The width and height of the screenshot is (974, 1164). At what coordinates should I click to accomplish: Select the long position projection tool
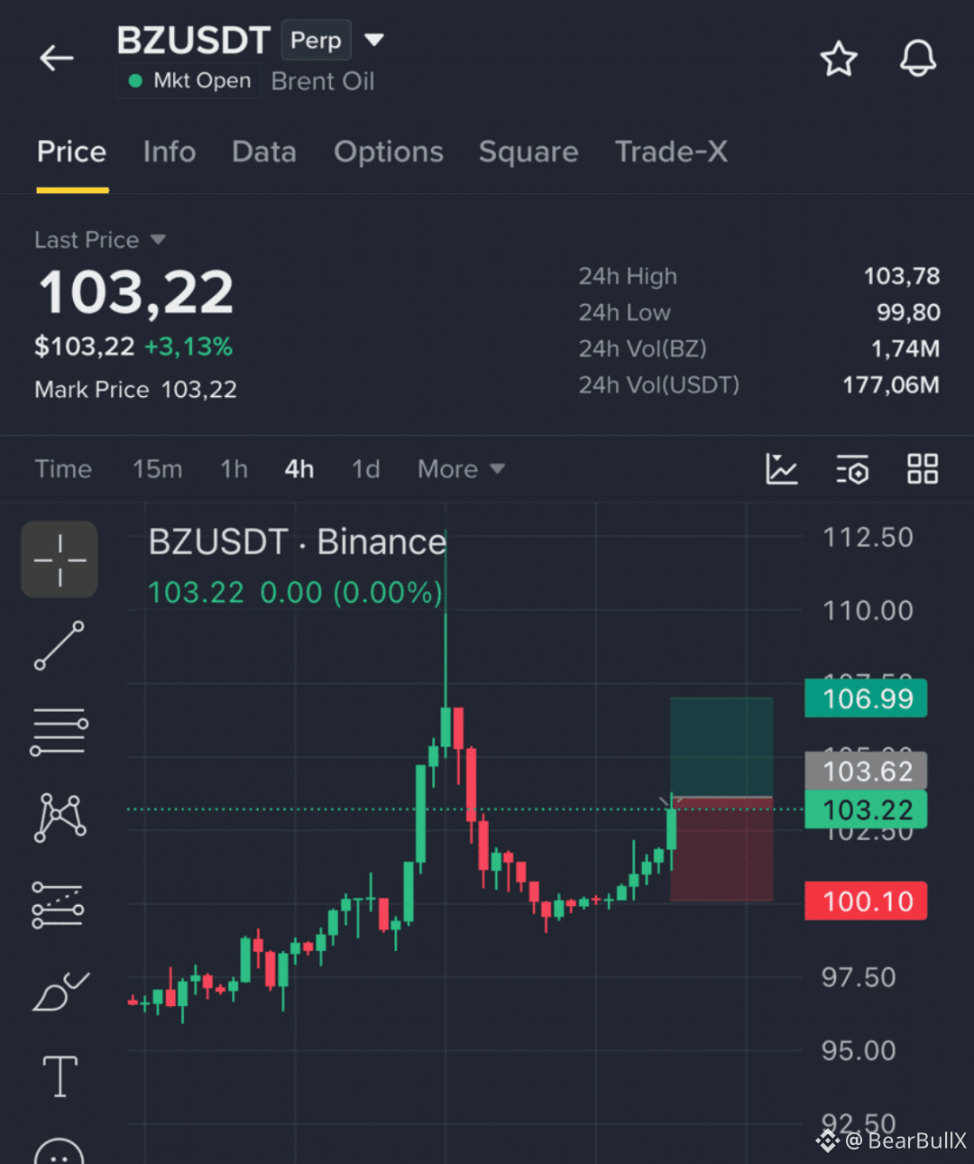(59, 905)
